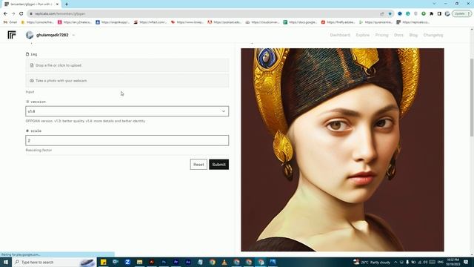The image size is (474, 267).
Task: Open Adobe After Effects from the taskbar
Action: (188, 262)
